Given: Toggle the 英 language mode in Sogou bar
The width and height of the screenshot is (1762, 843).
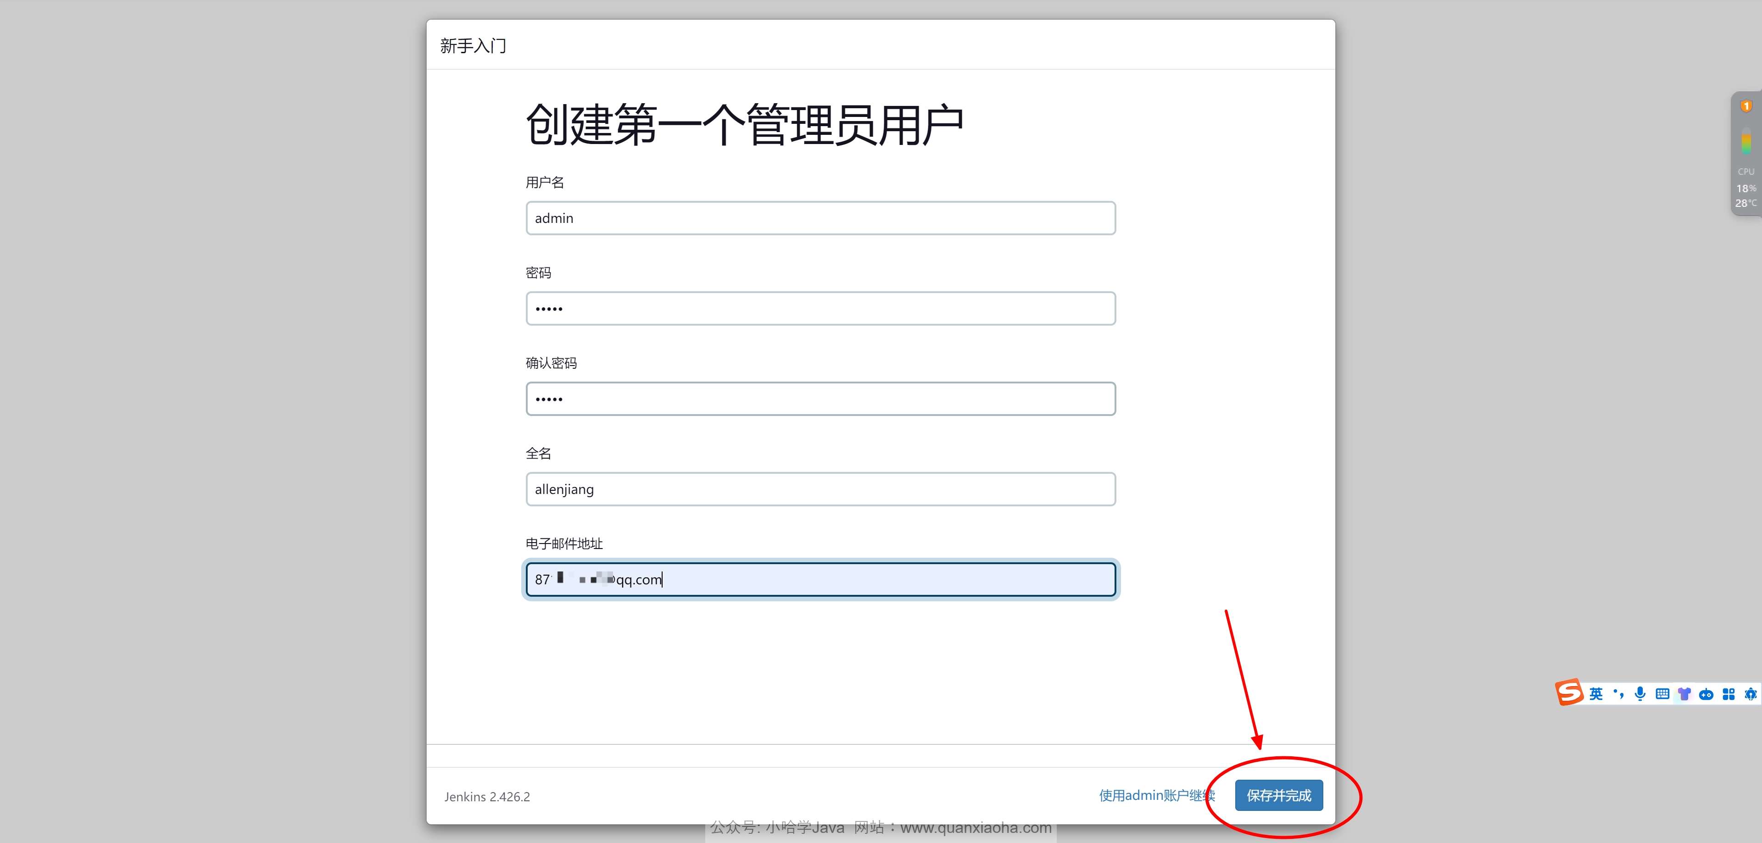Looking at the screenshot, I should (x=1596, y=694).
